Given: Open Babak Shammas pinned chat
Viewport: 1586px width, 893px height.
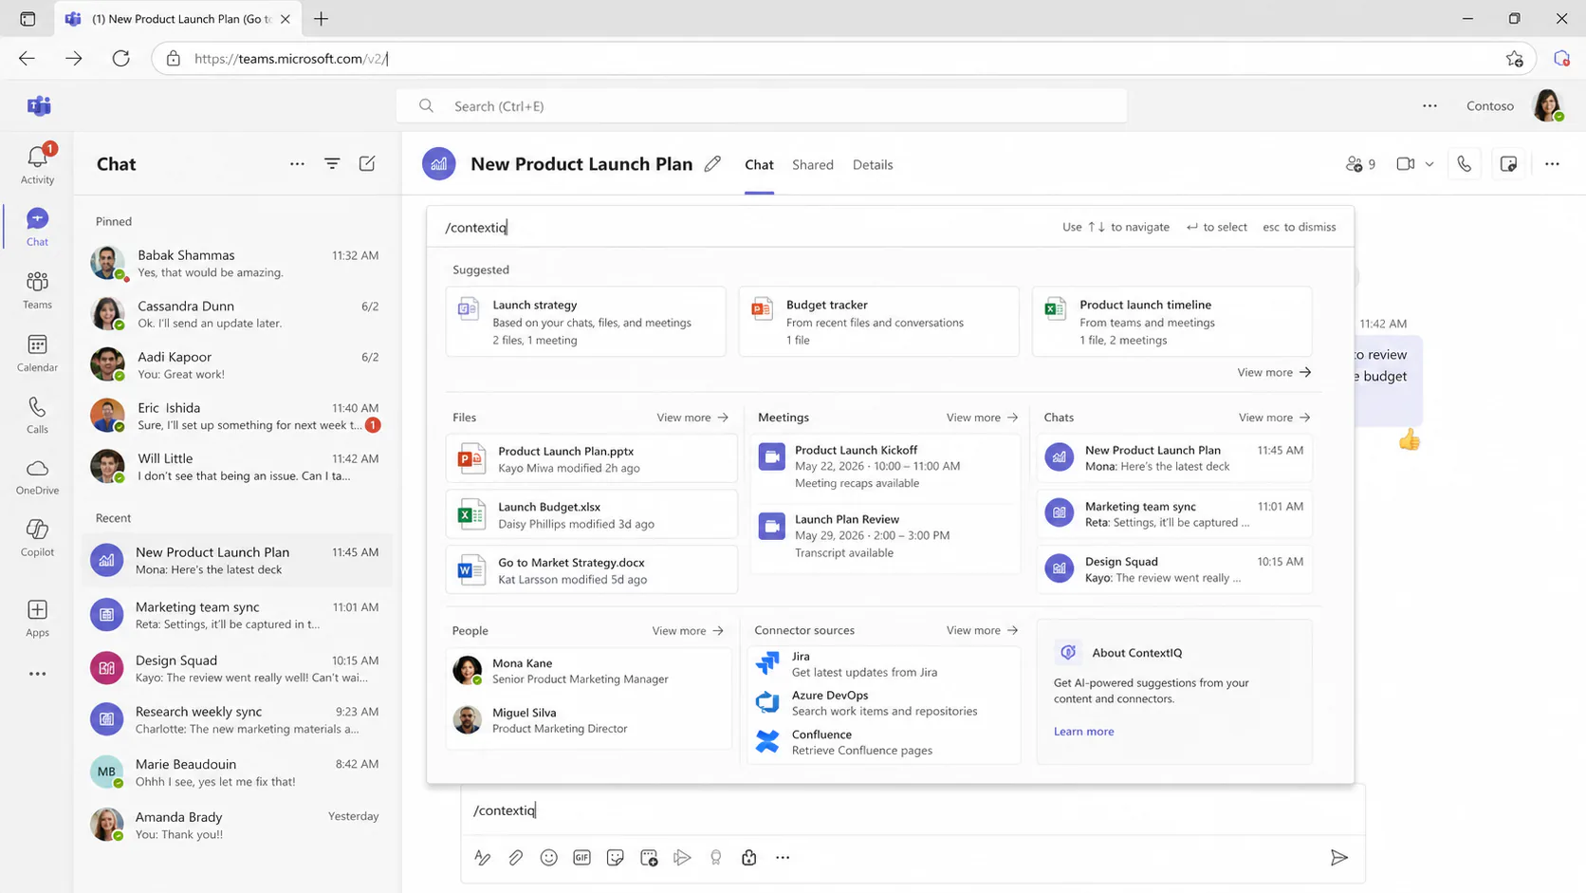Looking at the screenshot, I should click(237, 264).
